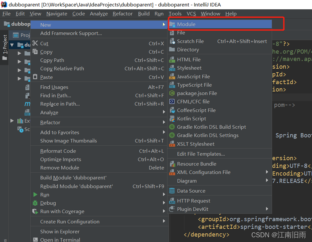Image resolution: width=312 pixels, height=242 pixels.
Task: Open the Build menu
Action: coord(144,14)
